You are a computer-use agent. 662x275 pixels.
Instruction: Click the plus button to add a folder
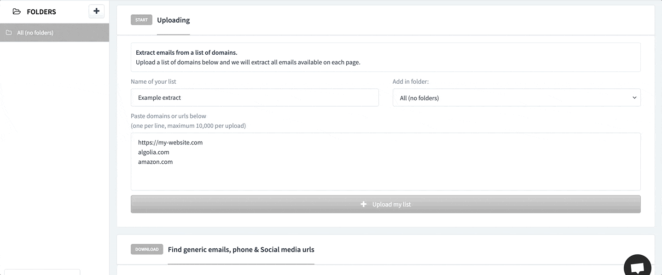coord(96,11)
